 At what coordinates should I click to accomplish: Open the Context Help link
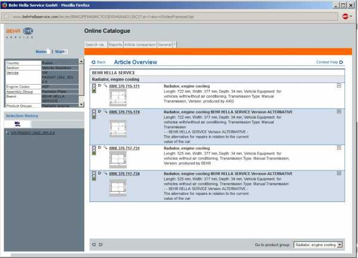coord(329,62)
